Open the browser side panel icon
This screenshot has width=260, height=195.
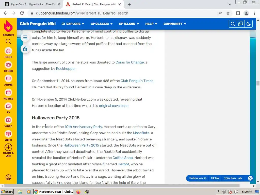[238, 13]
